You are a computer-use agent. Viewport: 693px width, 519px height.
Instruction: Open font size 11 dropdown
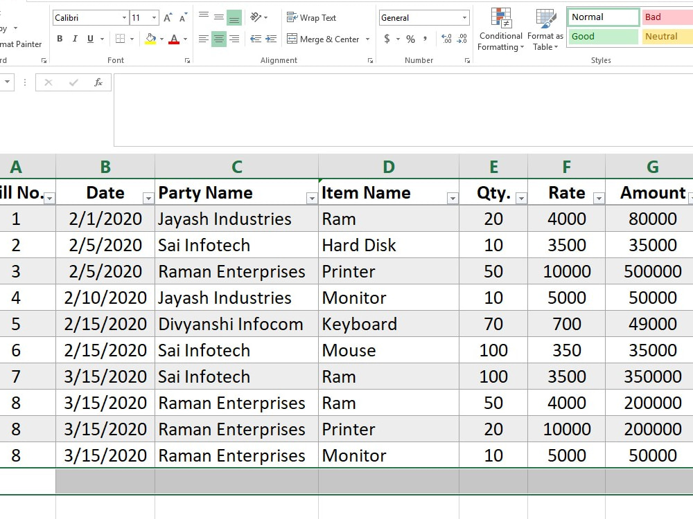(154, 18)
